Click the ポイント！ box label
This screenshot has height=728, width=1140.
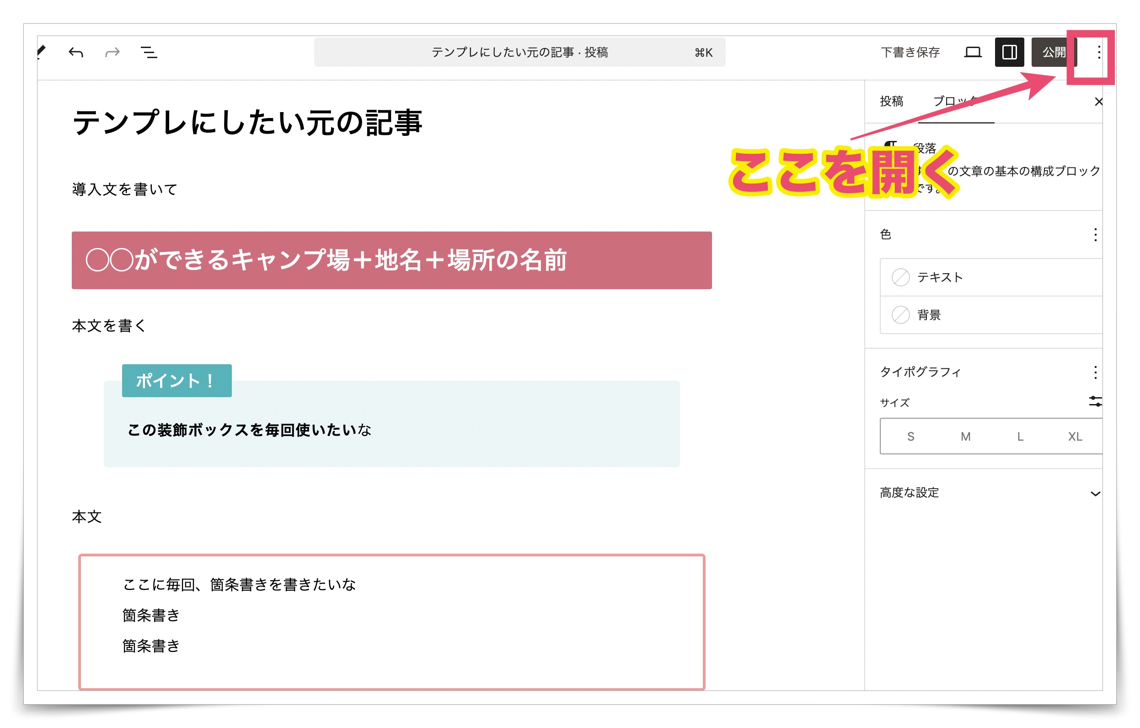pyautogui.click(x=177, y=381)
